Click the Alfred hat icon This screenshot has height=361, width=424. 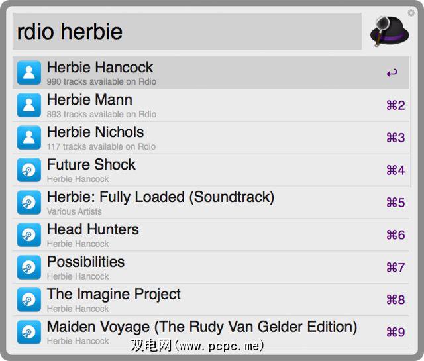click(390, 31)
